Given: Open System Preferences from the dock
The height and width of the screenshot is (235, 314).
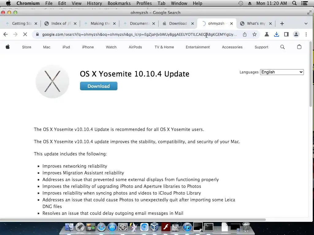Looking at the screenshot, I should [123, 227].
